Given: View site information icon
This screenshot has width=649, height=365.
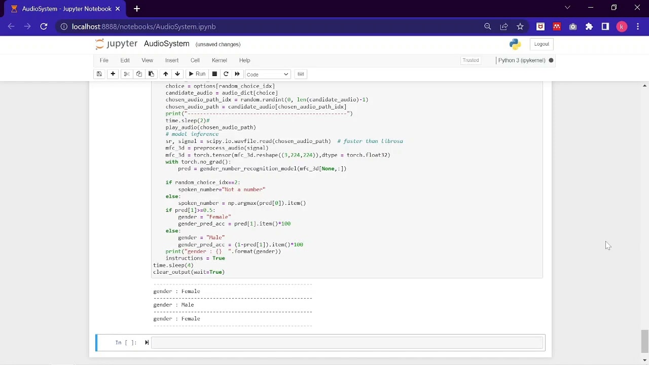Looking at the screenshot, I should point(64,26).
